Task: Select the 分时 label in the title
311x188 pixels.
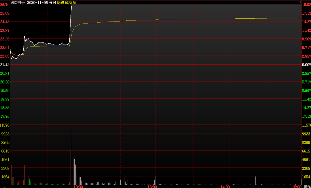Action: tap(52, 3)
